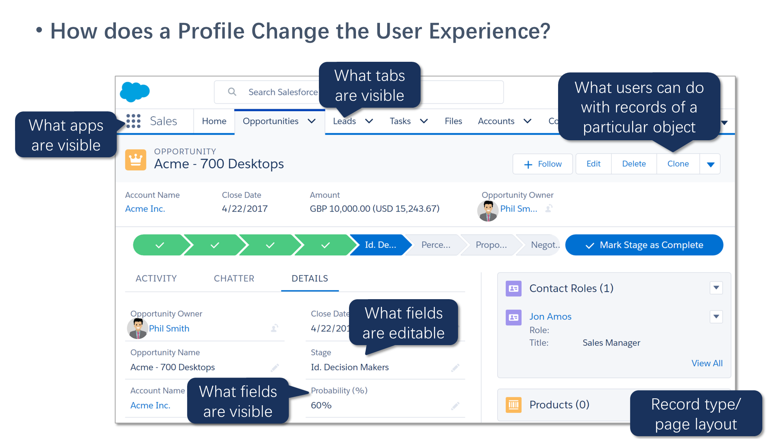
Task: Switch to the DETAILS tab
Action: tap(310, 278)
